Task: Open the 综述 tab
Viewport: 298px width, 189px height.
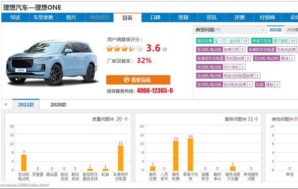Action: click(x=15, y=17)
